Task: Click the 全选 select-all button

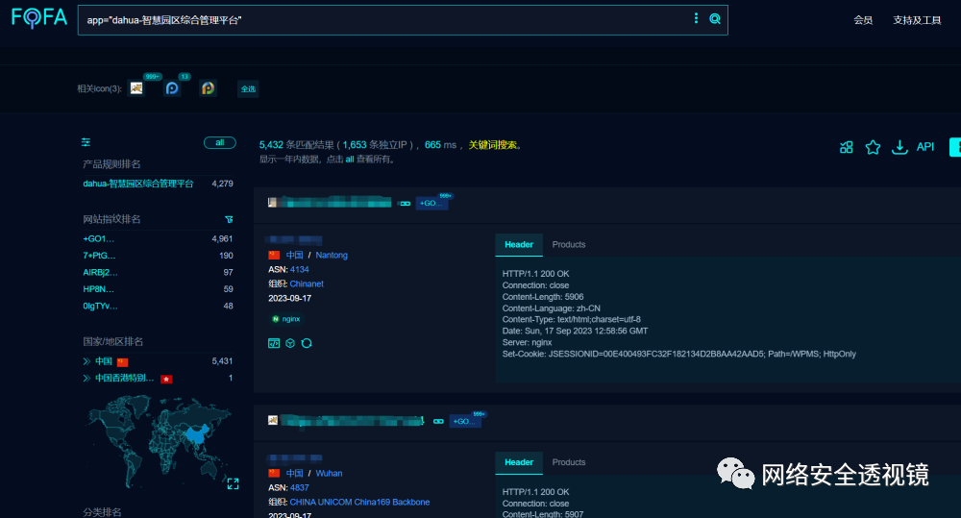Action: pyautogui.click(x=248, y=88)
